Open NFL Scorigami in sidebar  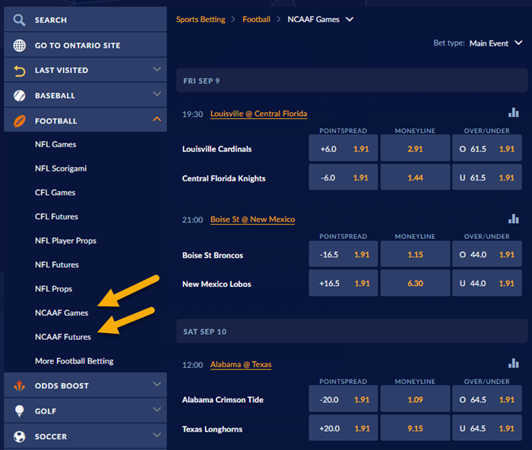pos(61,168)
